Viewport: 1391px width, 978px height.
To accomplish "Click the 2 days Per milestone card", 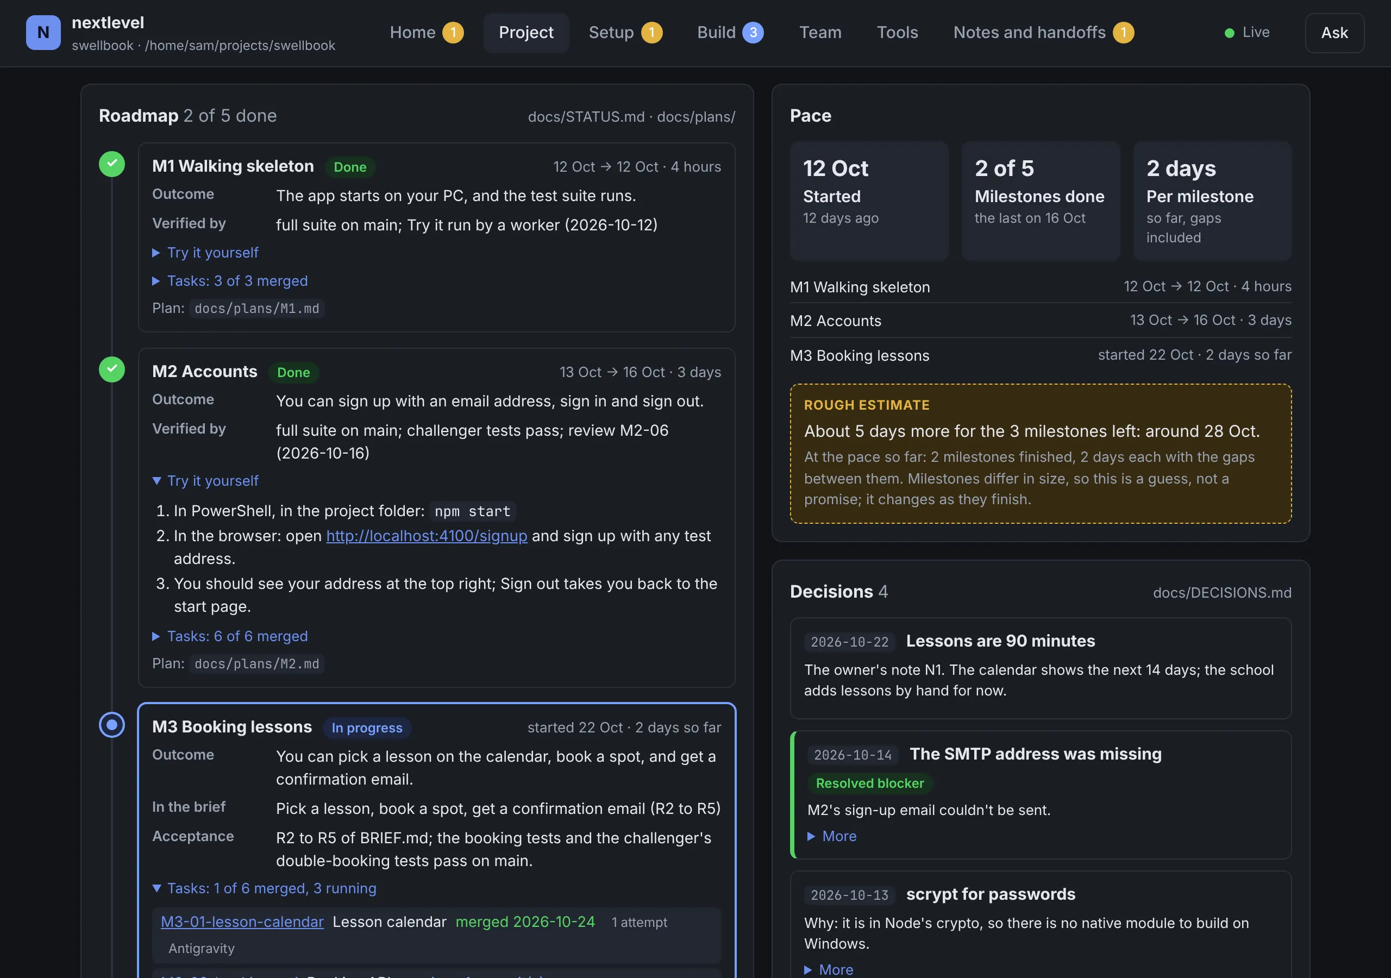I will point(1212,201).
